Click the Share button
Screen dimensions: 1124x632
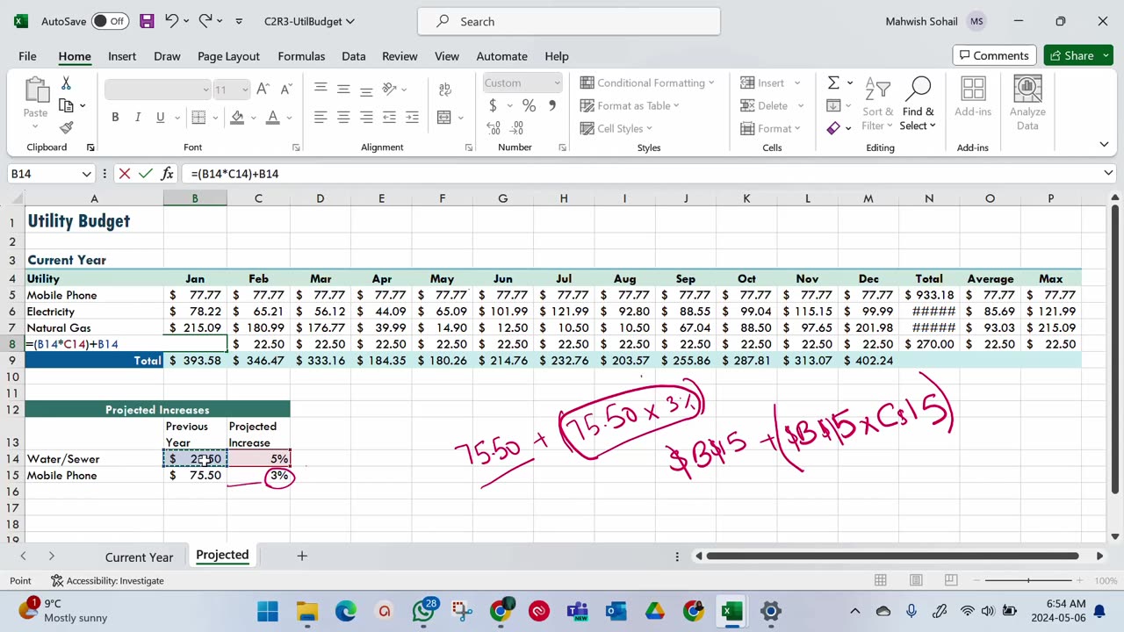[x=1078, y=55]
